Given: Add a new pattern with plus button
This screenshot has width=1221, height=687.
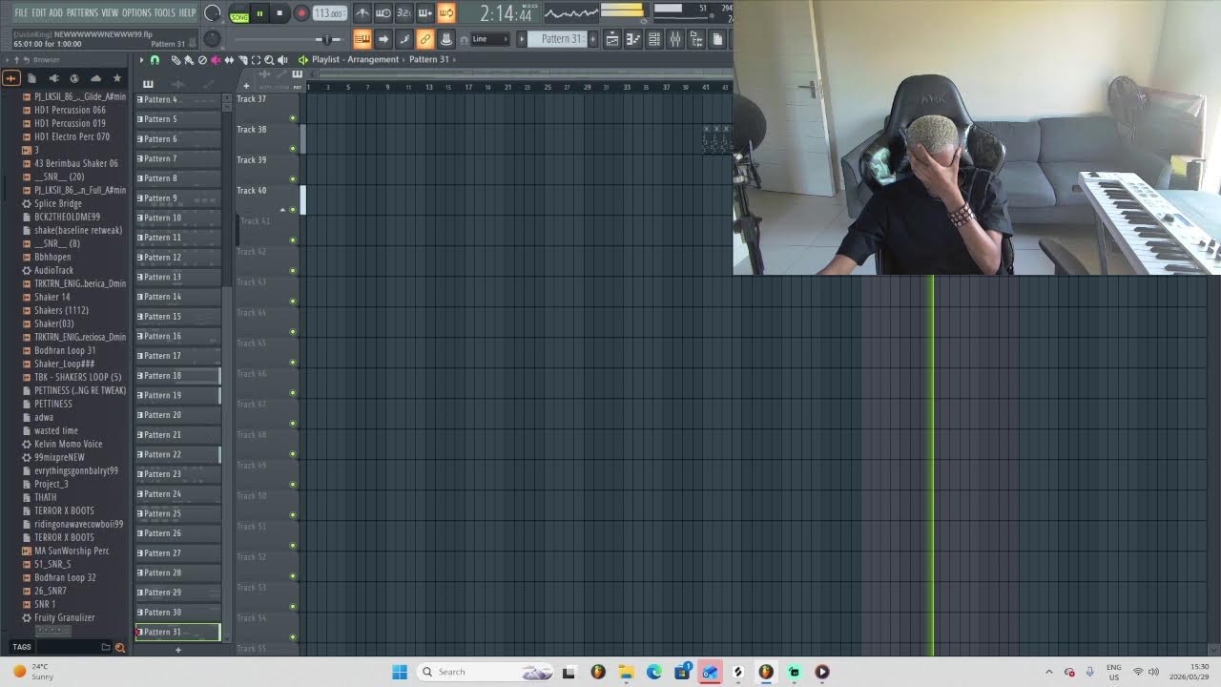Looking at the screenshot, I should tap(177, 650).
